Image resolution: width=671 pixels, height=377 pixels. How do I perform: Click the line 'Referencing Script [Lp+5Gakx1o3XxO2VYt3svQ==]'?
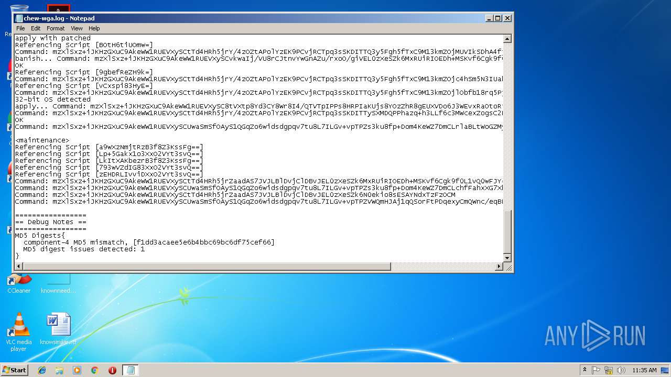(x=110, y=154)
